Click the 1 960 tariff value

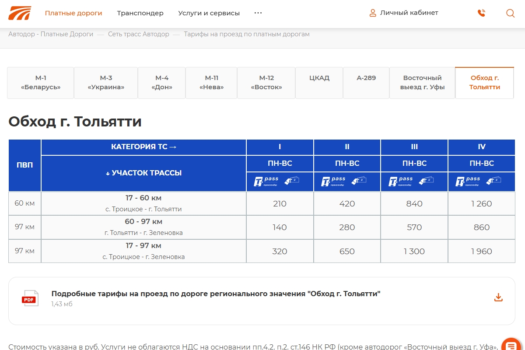click(x=482, y=252)
